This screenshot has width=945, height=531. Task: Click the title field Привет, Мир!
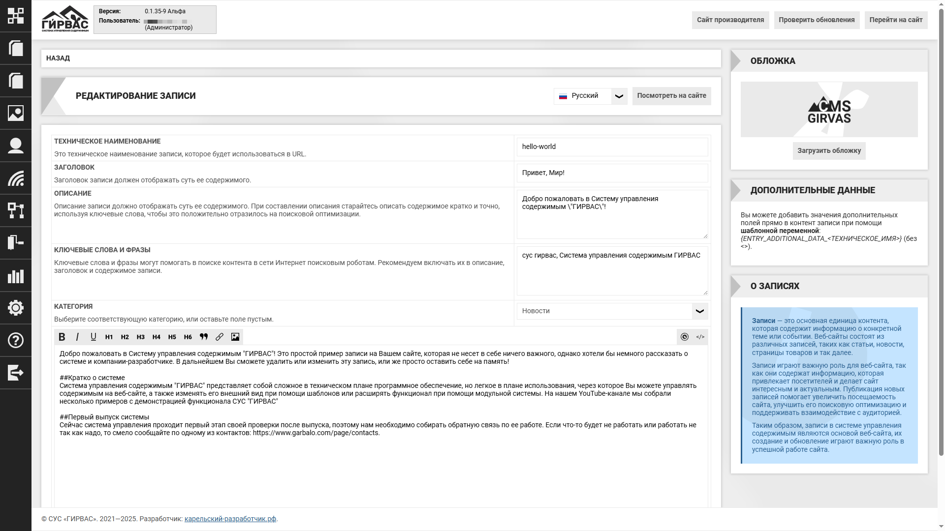612,173
